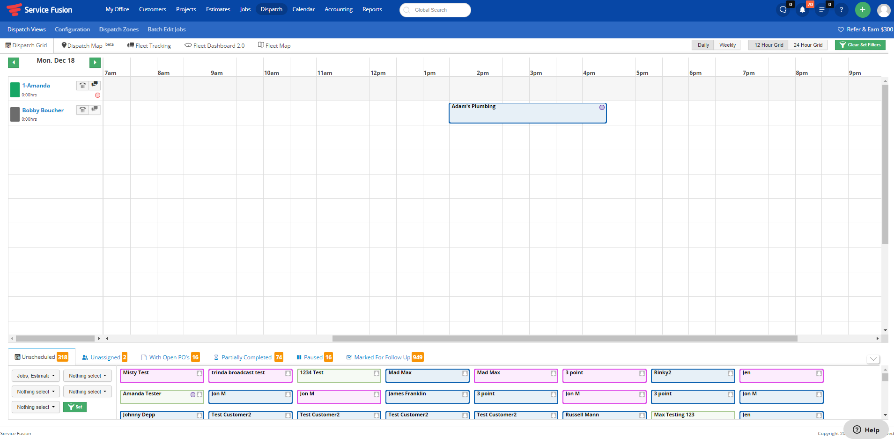Open the Estimates menu
The image size is (894, 444).
[218, 9]
